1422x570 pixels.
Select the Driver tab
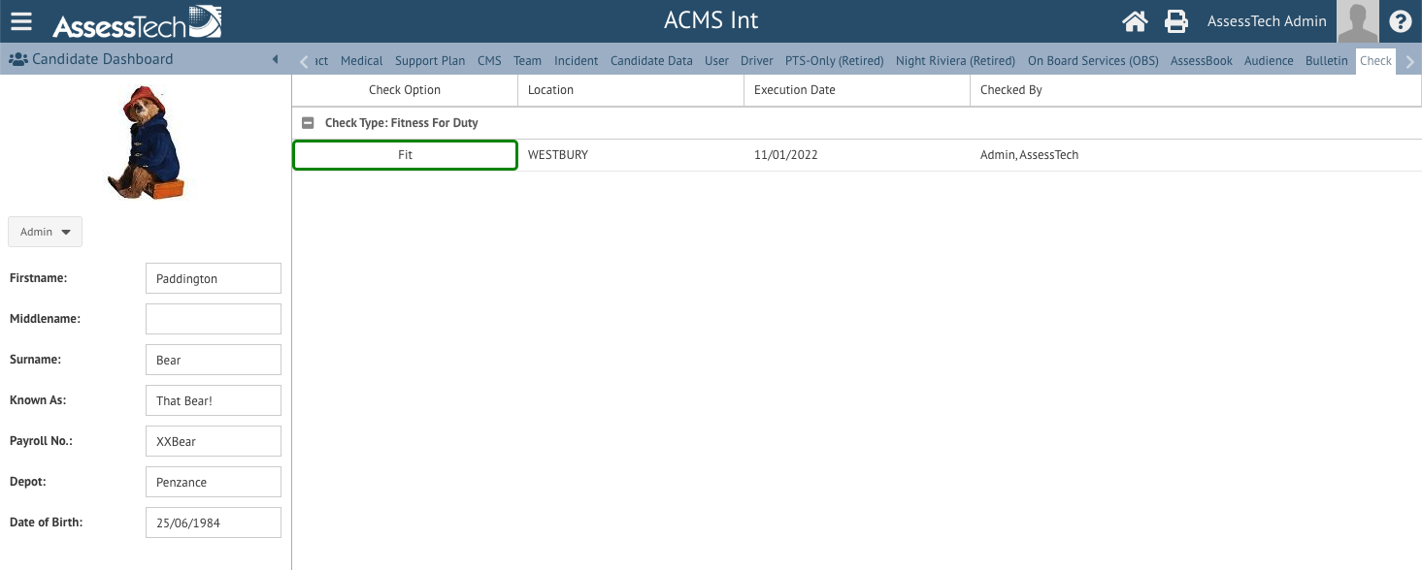757,60
